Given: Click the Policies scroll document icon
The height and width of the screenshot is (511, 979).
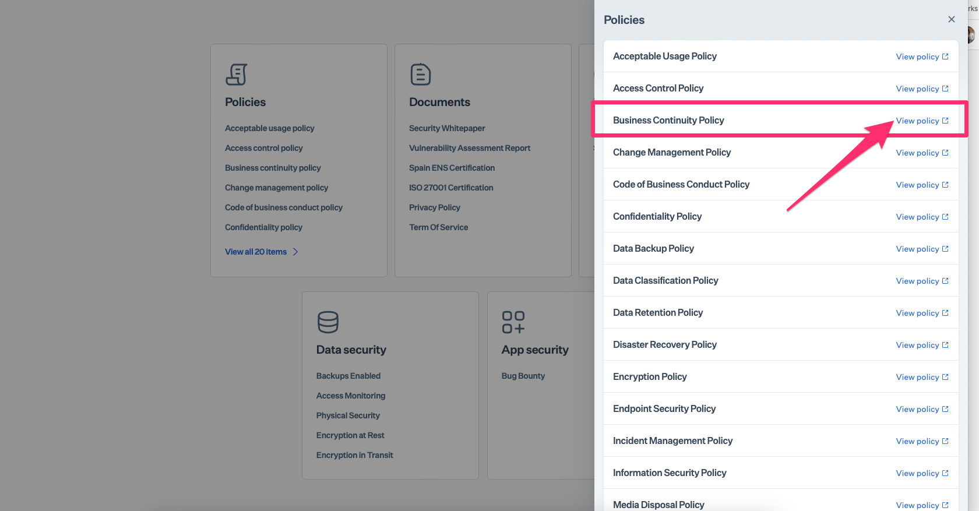Looking at the screenshot, I should 237,75.
